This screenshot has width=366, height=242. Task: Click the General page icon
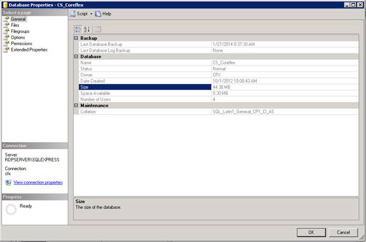click(x=6, y=19)
